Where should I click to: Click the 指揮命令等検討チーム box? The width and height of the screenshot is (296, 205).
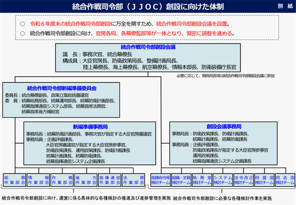click(160, 180)
